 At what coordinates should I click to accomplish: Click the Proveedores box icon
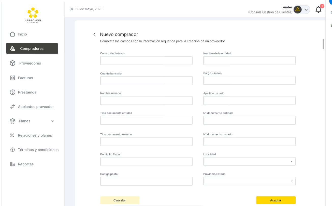[x=12, y=63]
